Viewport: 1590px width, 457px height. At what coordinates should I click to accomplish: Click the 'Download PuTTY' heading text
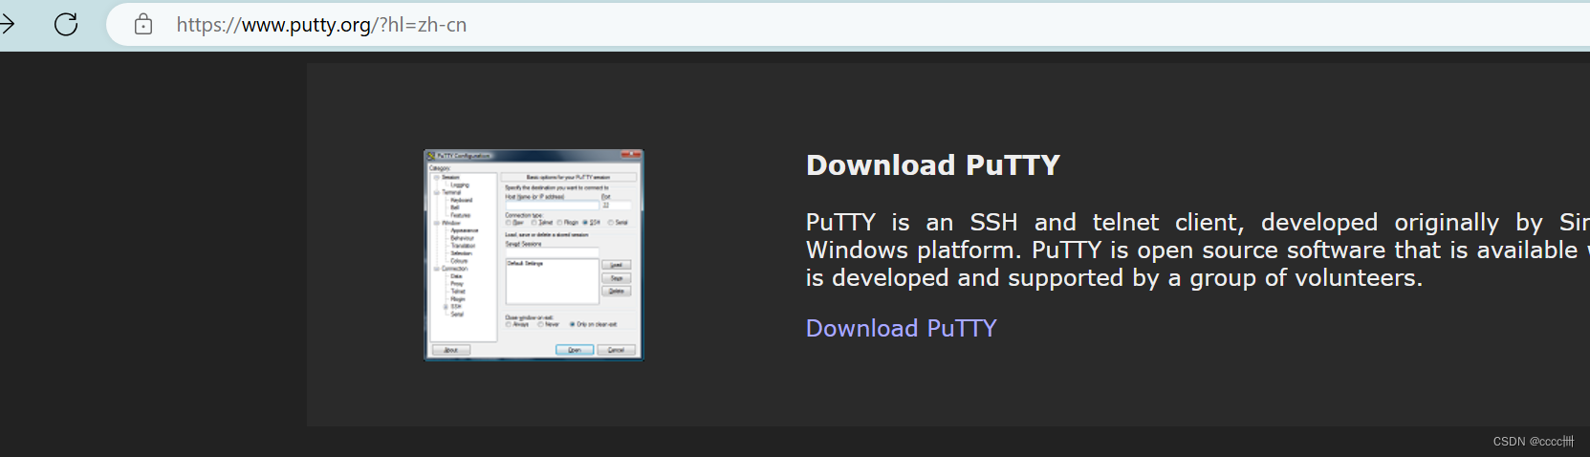[933, 164]
